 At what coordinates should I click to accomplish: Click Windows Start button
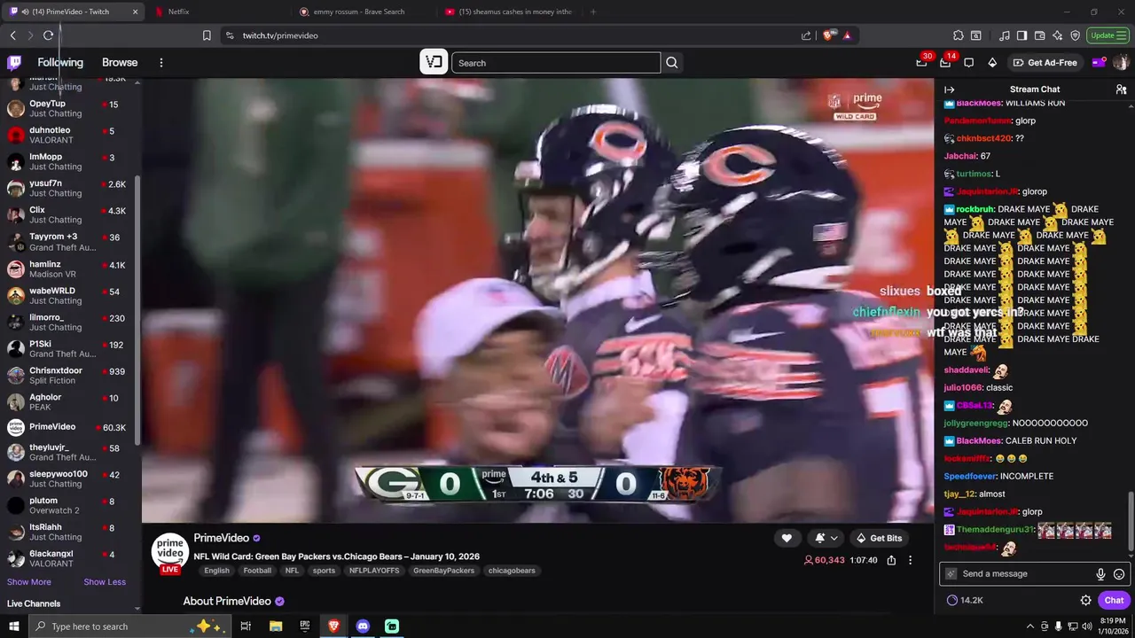tap(13, 626)
